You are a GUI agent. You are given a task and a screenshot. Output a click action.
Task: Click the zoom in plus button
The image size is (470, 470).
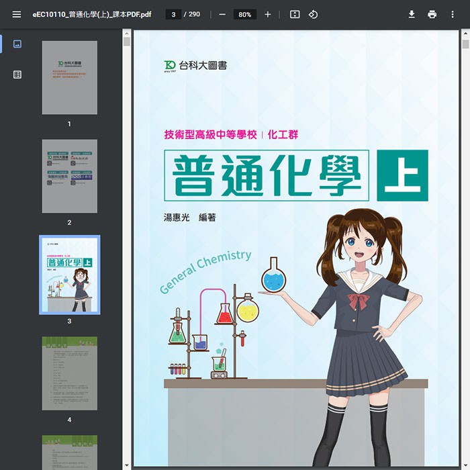click(268, 14)
